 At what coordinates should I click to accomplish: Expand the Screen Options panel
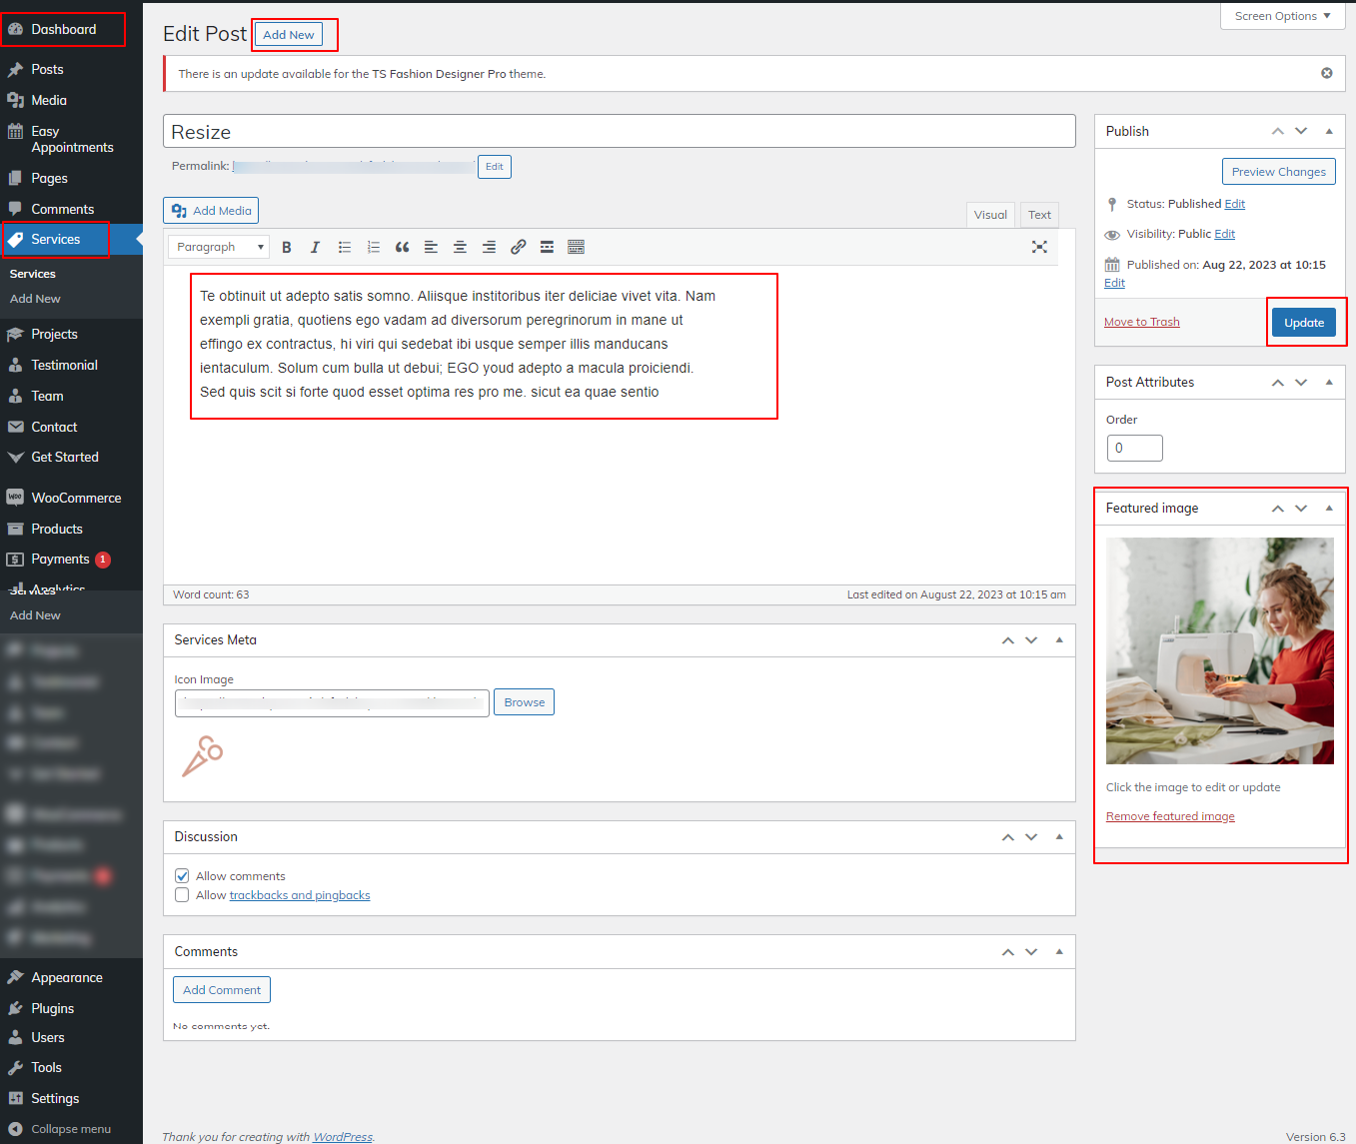point(1282,16)
